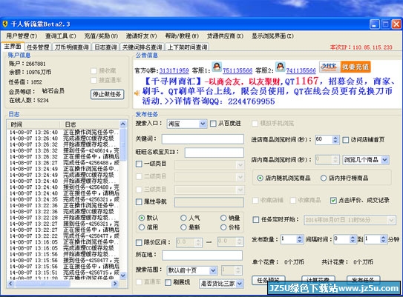Click the log scrollbar up arrow
Viewport: 403px width, 297px height.
click(x=123, y=124)
